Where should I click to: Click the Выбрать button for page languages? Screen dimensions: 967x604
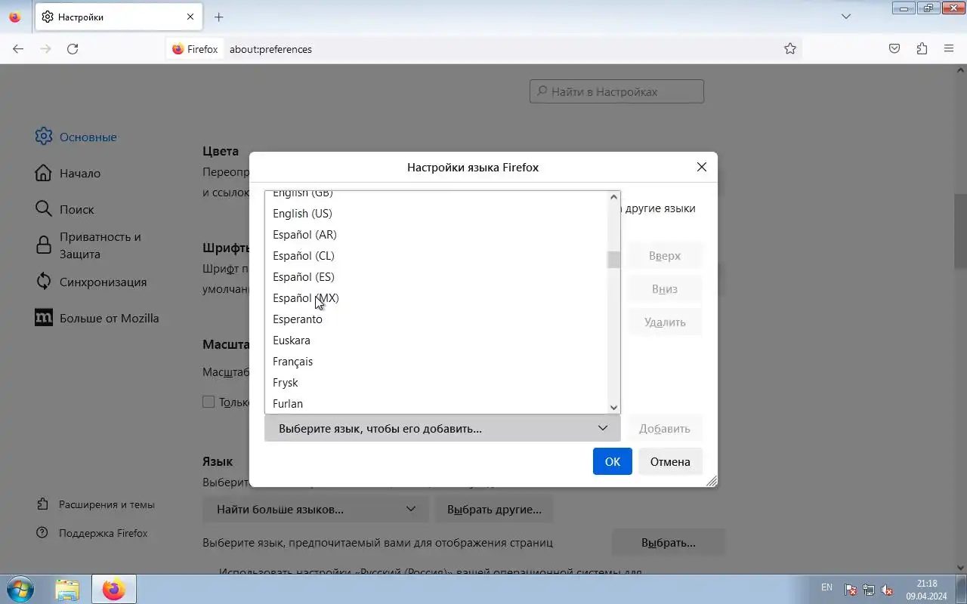[x=669, y=543]
